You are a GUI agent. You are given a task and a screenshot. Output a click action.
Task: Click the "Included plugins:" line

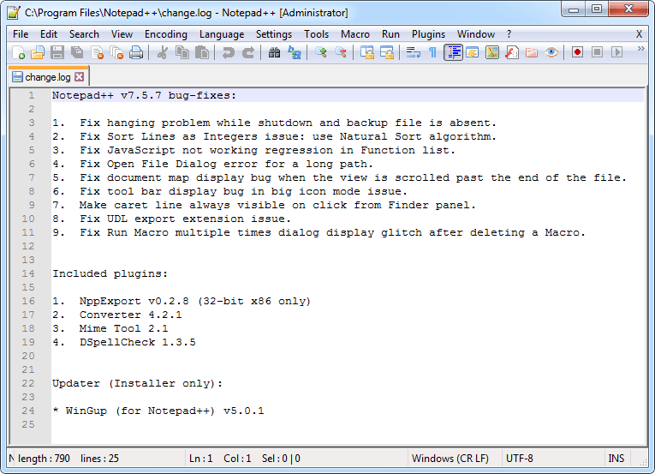coord(110,273)
